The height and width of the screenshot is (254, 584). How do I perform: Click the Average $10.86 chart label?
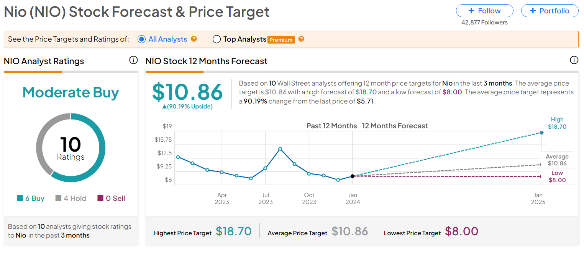[x=557, y=160]
